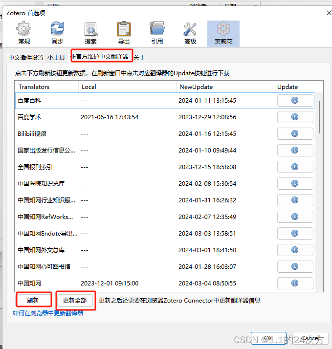Viewport: 332px width, 349px height.
Task: Select the Bilibili视频 translator row
Action: [x=165, y=134]
